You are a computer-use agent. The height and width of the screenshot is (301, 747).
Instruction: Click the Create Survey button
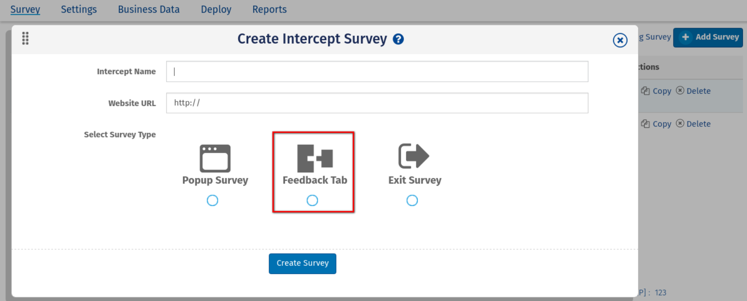303,263
